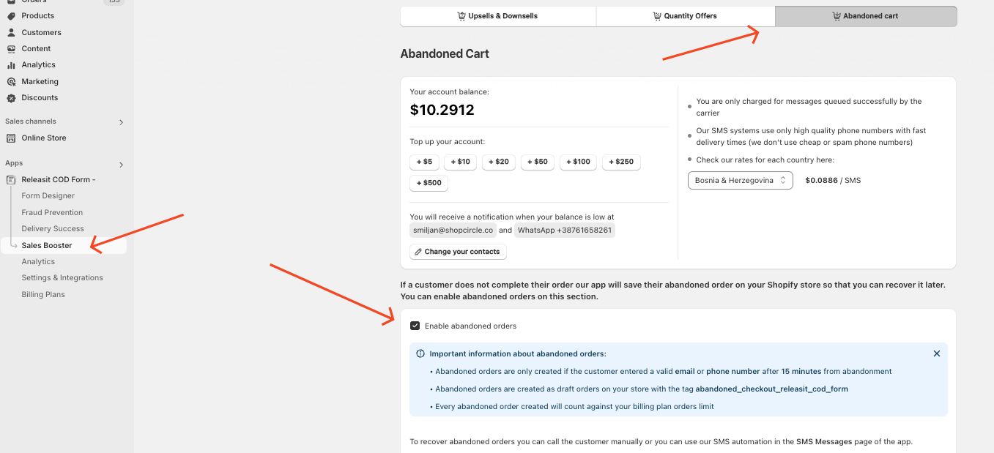Top up account with + $500
This screenshot has height=453, width=994.
click(x=429, y=183)
